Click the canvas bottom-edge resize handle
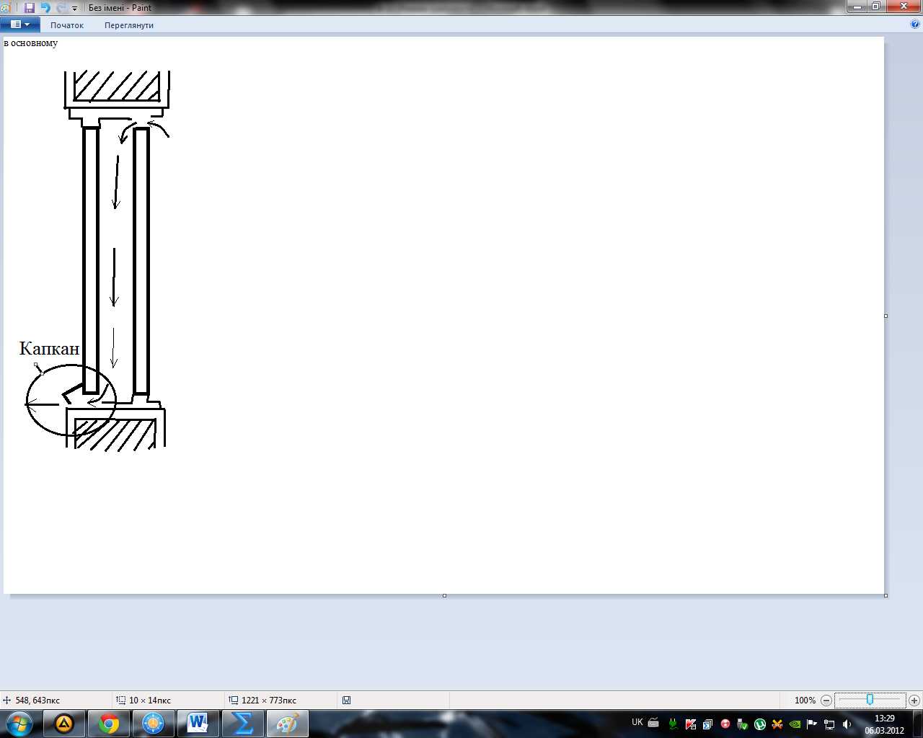 [444, 595]
